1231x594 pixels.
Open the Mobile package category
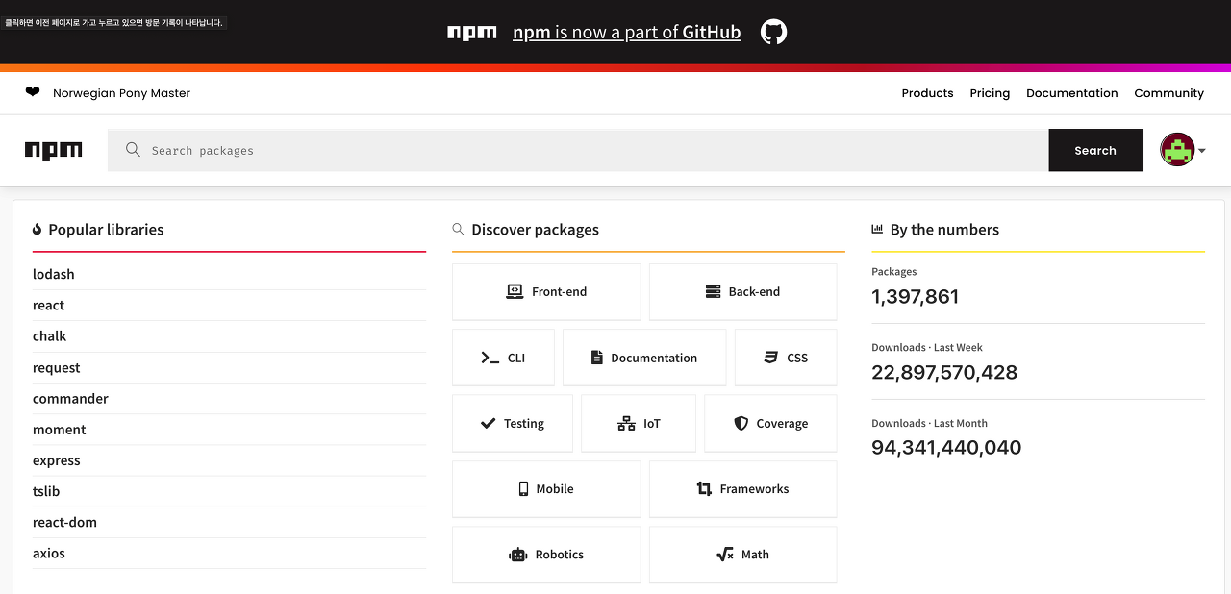point(546,488)
